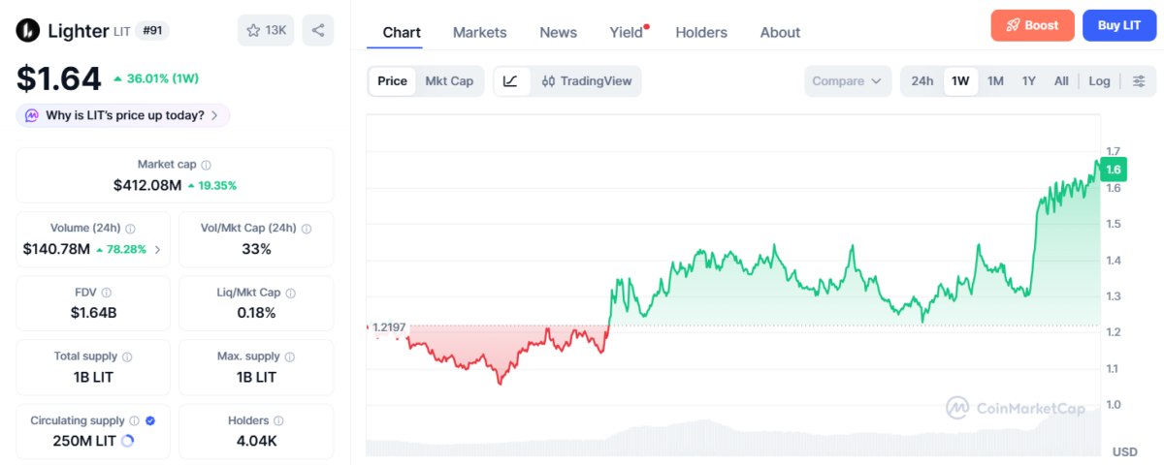
Task: Click the 4.04K holders value
Action: pyautogui.click(x=256, y=441)
